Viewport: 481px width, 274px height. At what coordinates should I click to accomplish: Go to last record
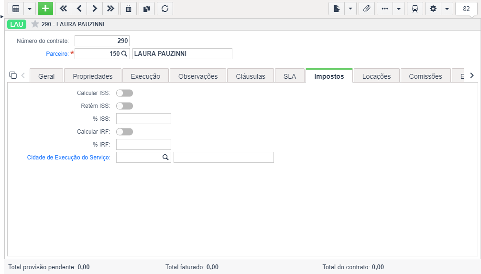110,9
